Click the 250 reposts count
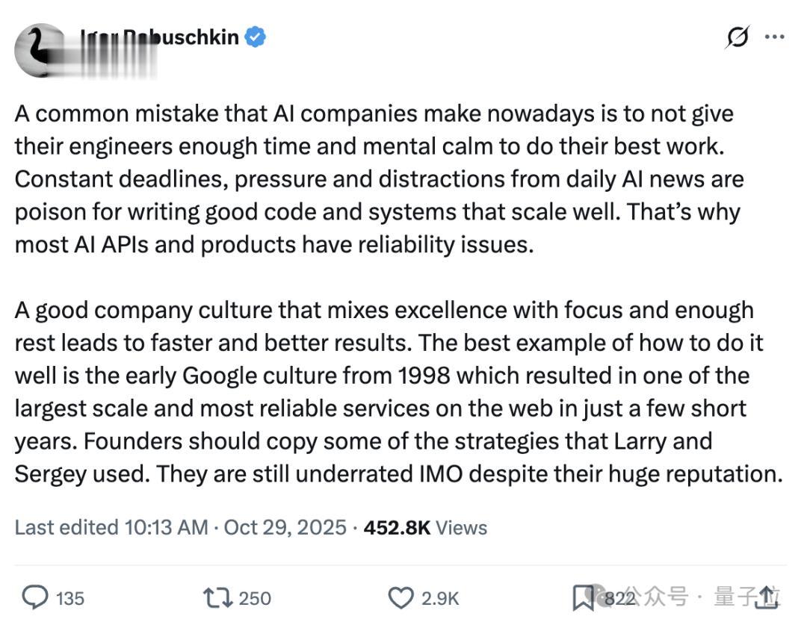Screen dimensions: 807x628 [x=256, y=598]
